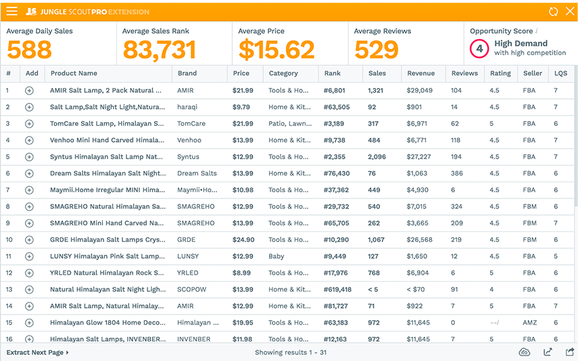Open the hamburger menu
Viewport: 582px width, 361px height.
(x=12, y=11)
